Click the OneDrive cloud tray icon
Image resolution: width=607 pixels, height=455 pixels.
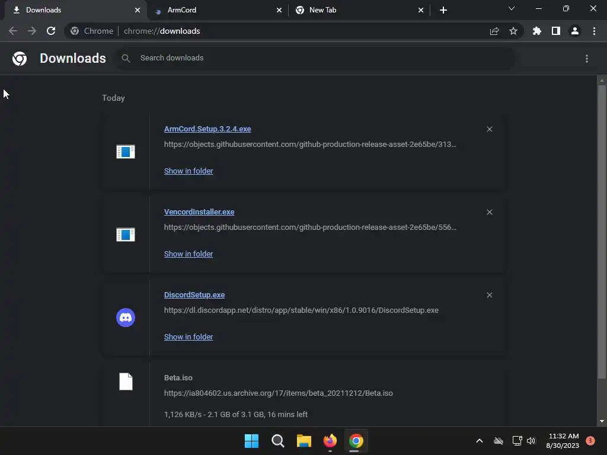point(499,441)
